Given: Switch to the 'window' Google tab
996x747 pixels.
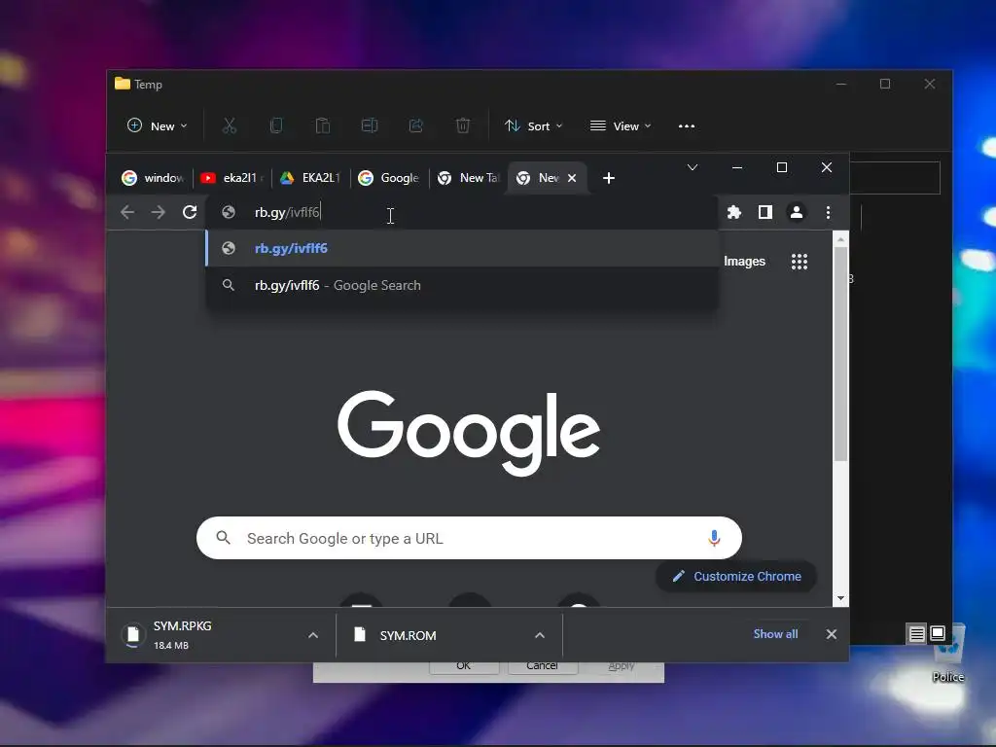Looking at the screenshot, I should tap(153, 178).
